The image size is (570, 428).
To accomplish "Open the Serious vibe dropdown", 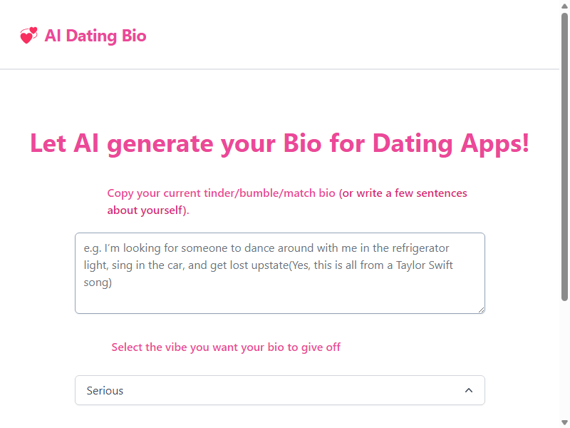I will tap(279, 390).
